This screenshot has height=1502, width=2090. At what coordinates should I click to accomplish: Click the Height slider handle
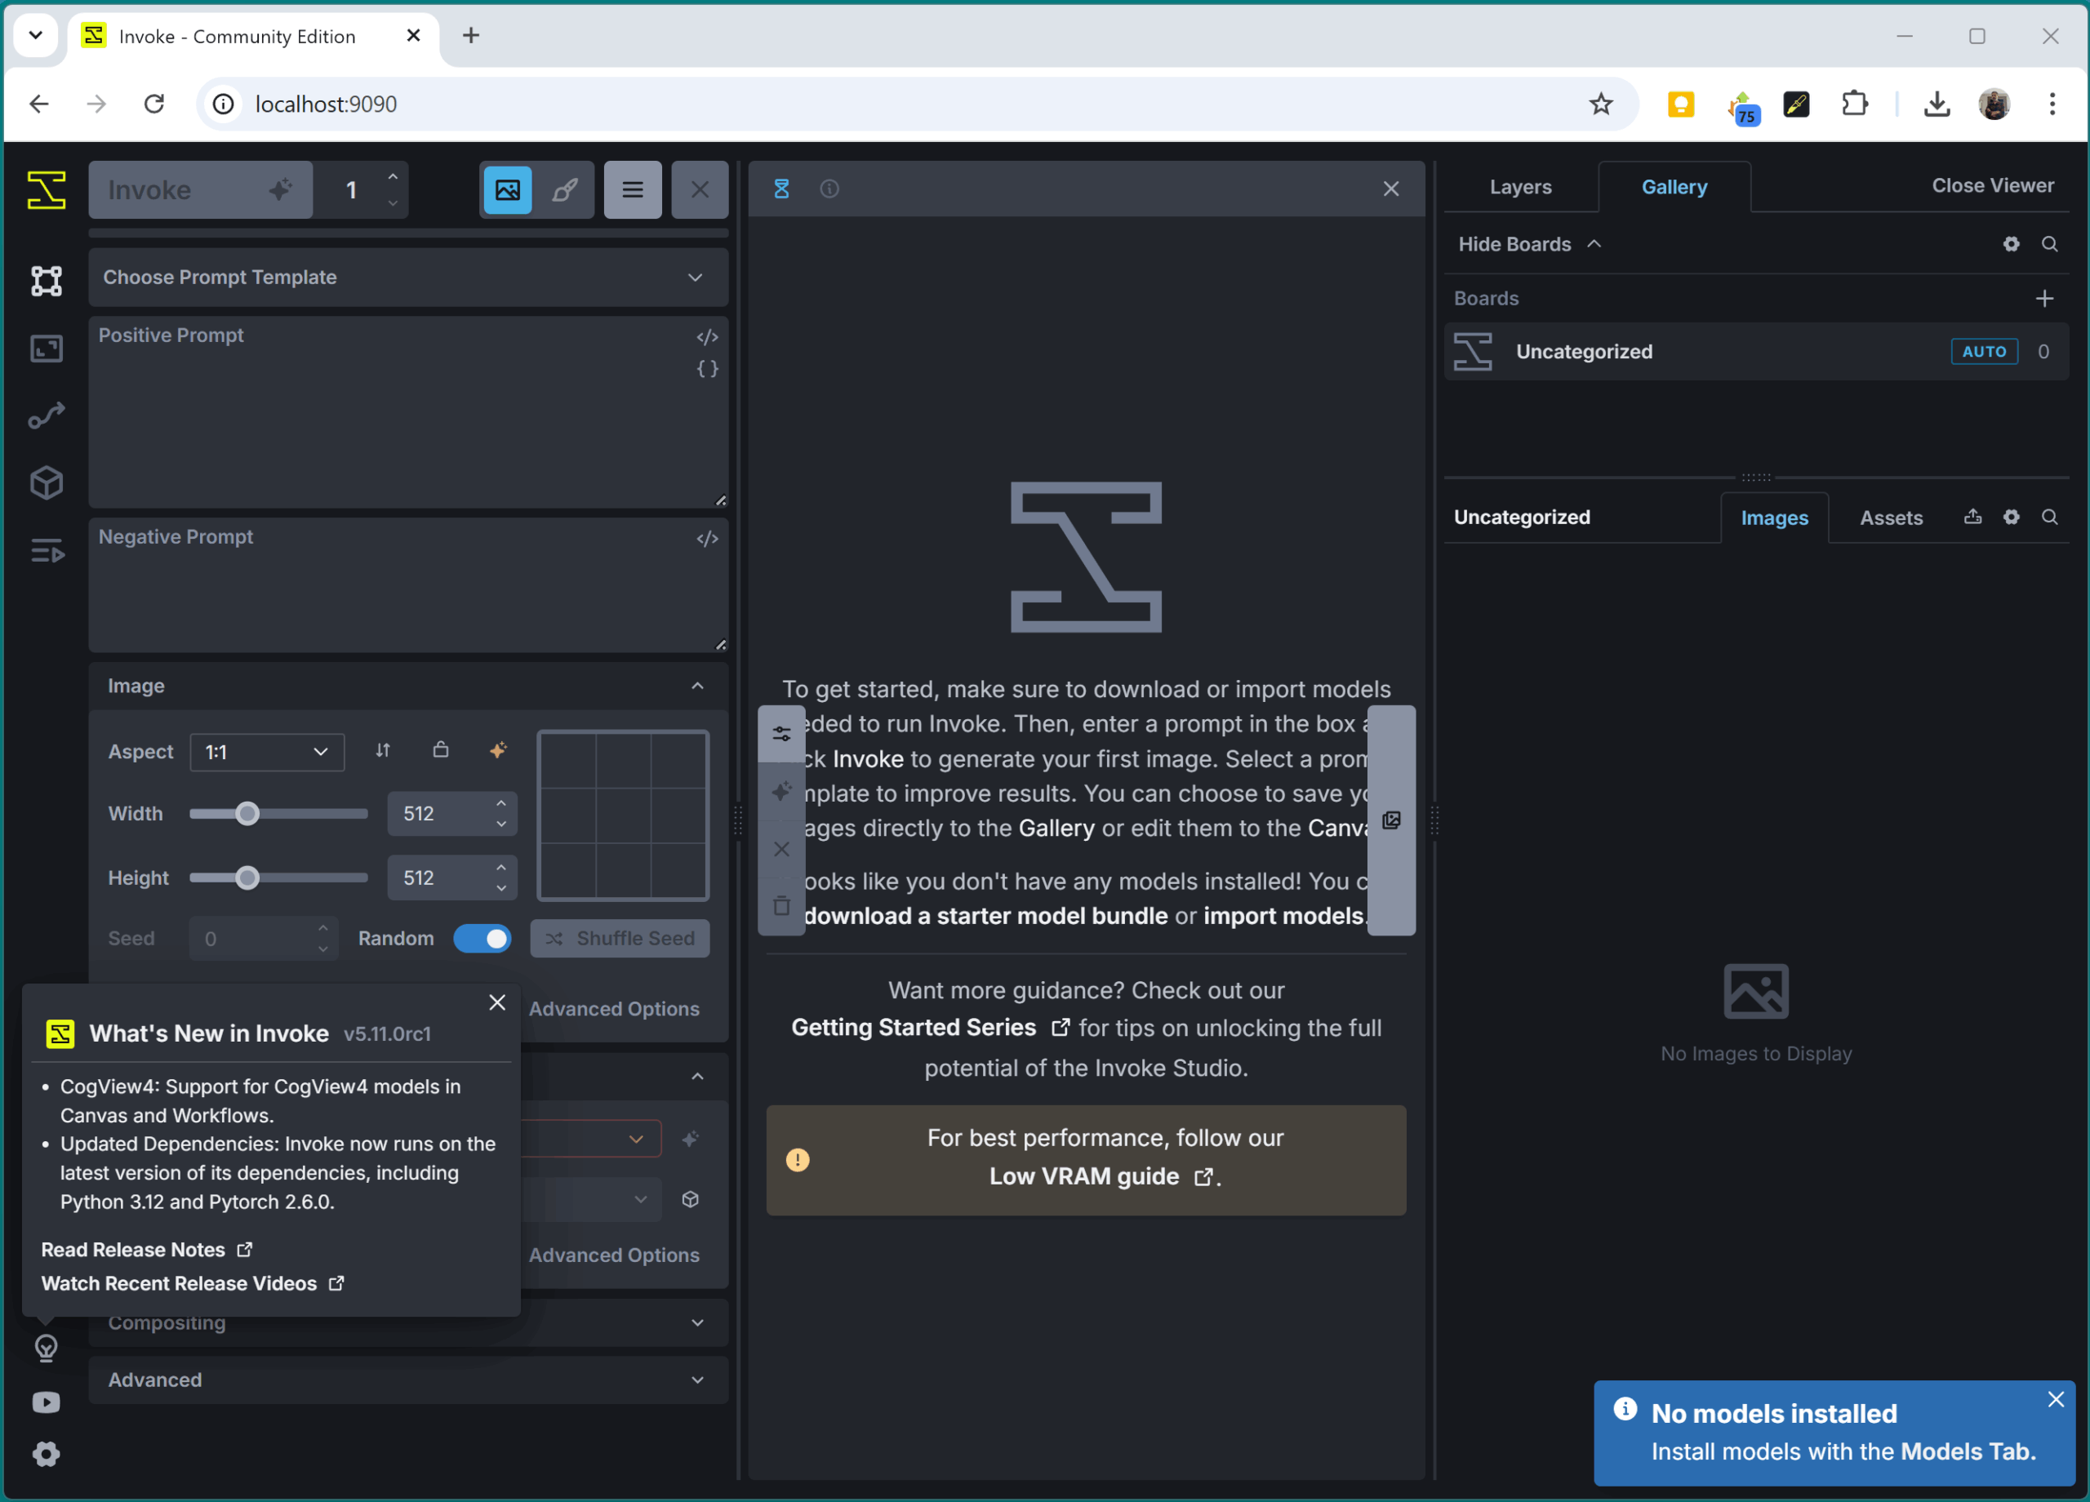point(246,878)
